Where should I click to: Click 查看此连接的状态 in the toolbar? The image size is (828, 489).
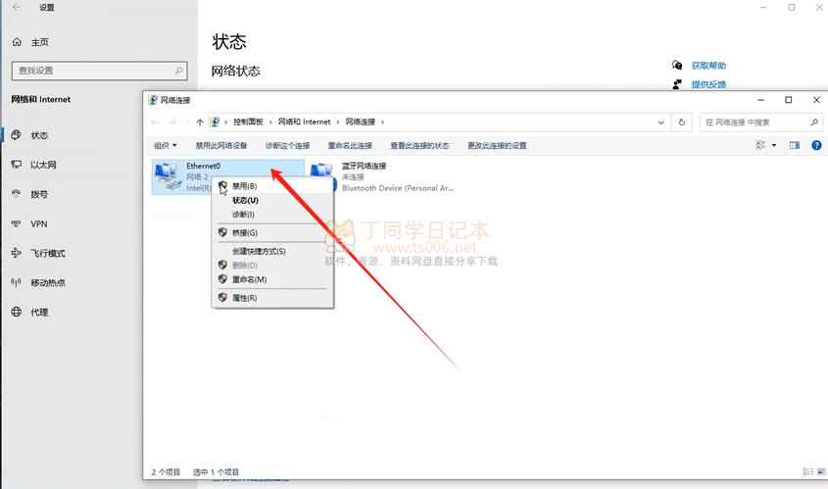[419, 146]
